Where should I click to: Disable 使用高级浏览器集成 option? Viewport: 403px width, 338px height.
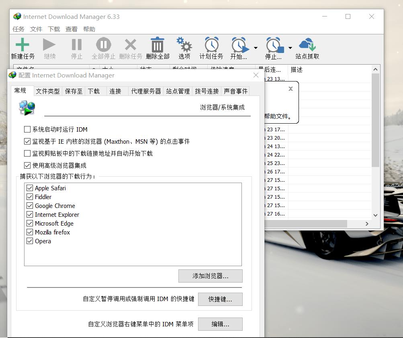(28, 164)
